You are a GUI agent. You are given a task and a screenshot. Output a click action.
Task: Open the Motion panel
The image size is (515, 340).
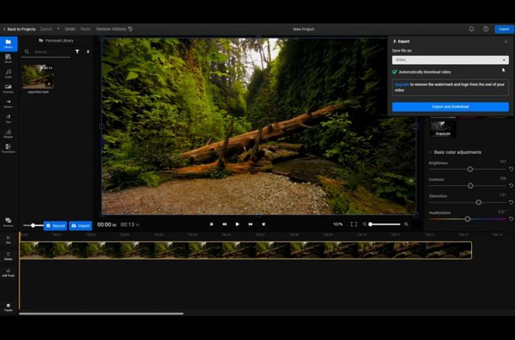pos(8,104)
